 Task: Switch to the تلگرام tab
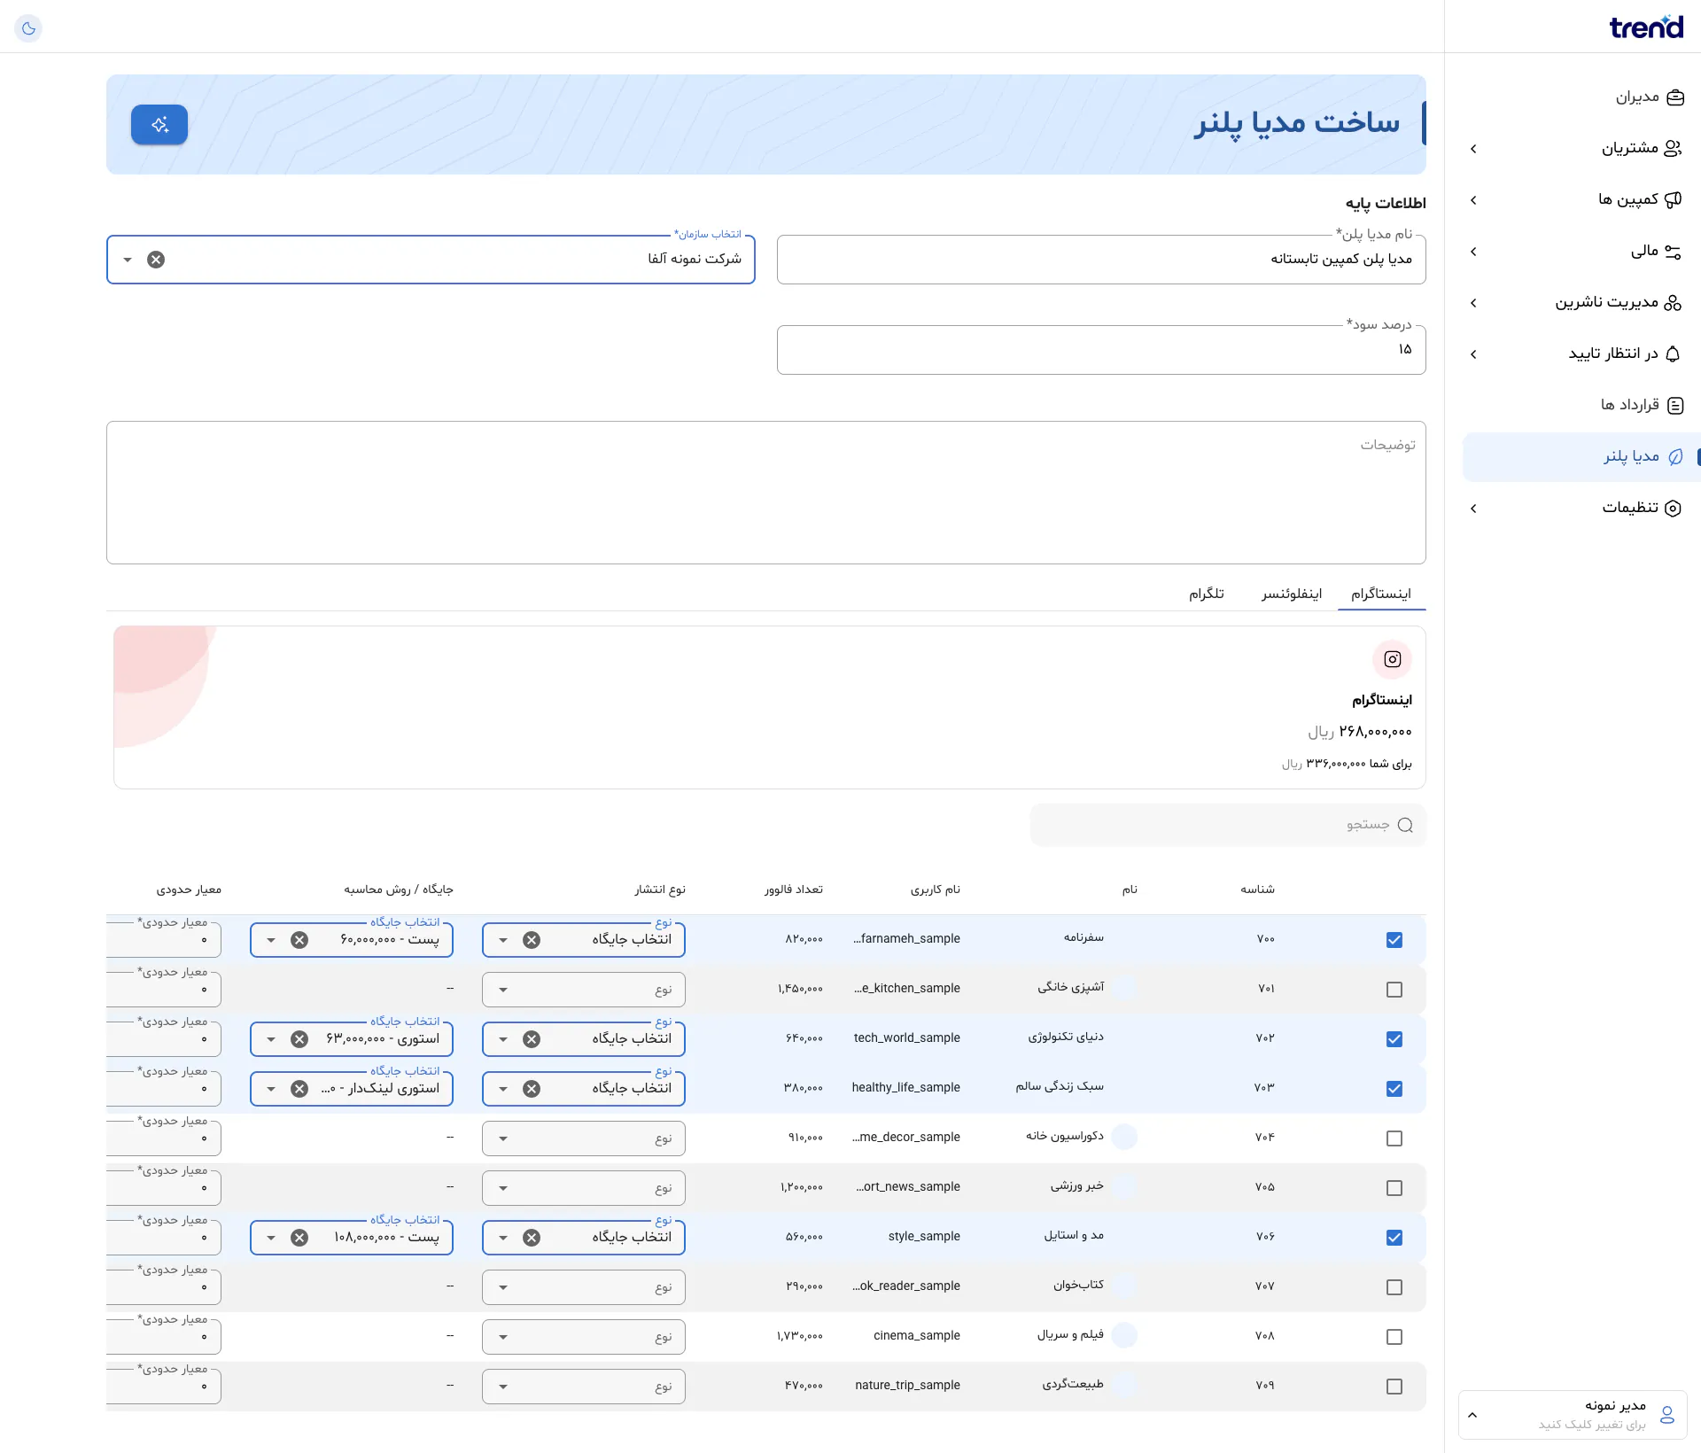pos(1207,594)
